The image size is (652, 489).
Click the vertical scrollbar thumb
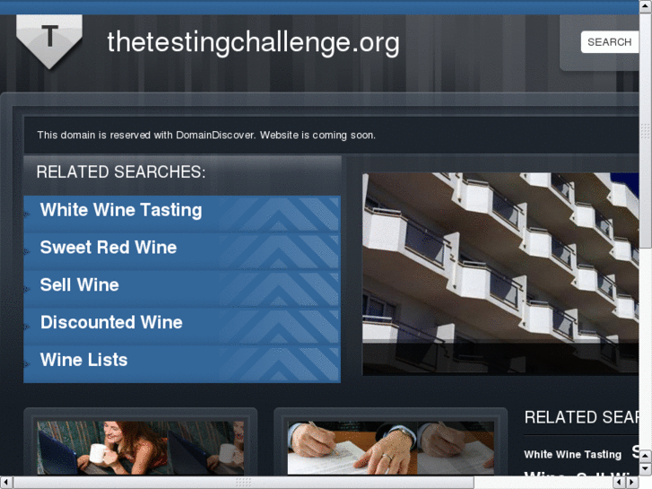point(646,130)
